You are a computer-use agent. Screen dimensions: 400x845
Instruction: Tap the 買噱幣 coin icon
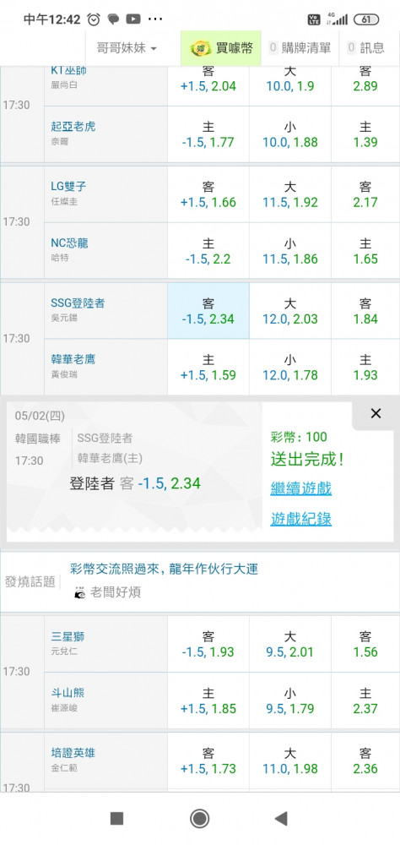[201, 48]
